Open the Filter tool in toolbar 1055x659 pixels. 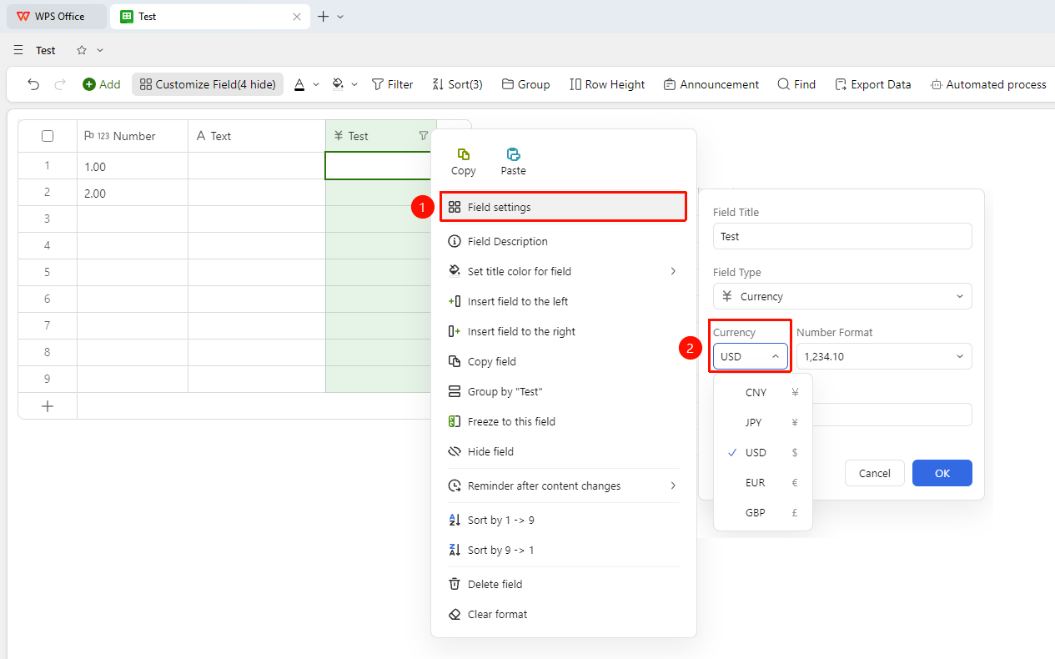392,84
